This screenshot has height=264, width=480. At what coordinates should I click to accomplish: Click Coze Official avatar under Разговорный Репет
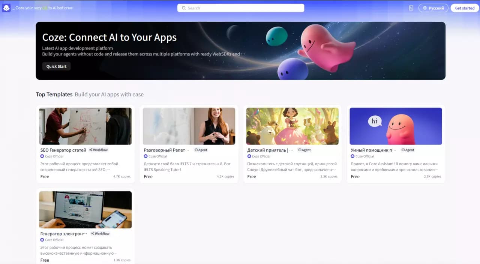[x=145, y=156]
